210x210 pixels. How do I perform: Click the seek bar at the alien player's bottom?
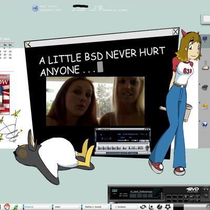(x=117, y=153)
